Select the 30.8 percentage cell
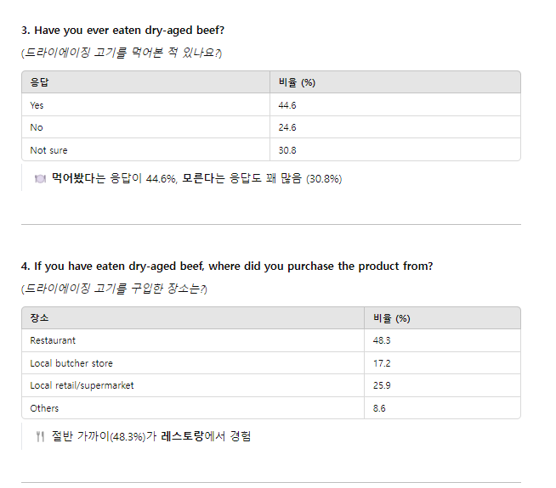Image resolution: width=556 pixels, height=488 pixels. (x=287, y=150)
